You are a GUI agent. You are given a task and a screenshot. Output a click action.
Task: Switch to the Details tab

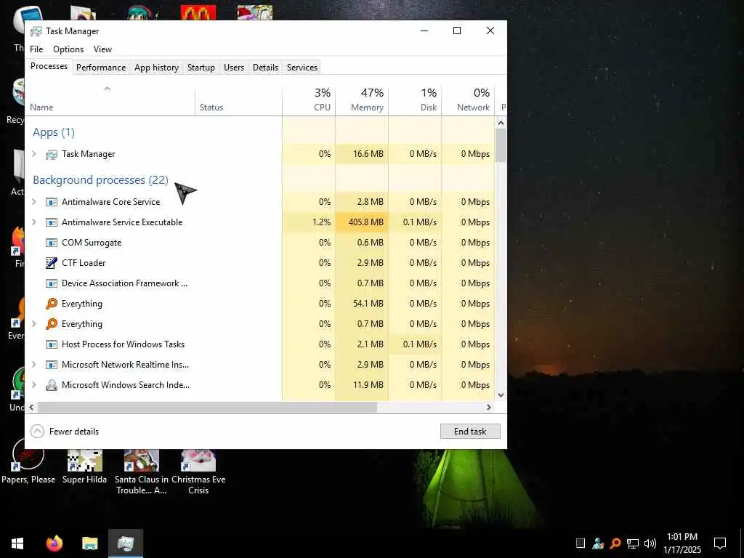pyautogui.click(x=265, y=68)
